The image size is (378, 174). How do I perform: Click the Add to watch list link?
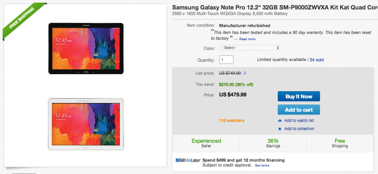click(299, 121)
